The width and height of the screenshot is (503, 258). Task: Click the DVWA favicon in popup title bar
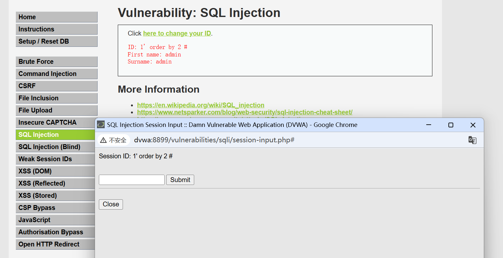[101, 125]
